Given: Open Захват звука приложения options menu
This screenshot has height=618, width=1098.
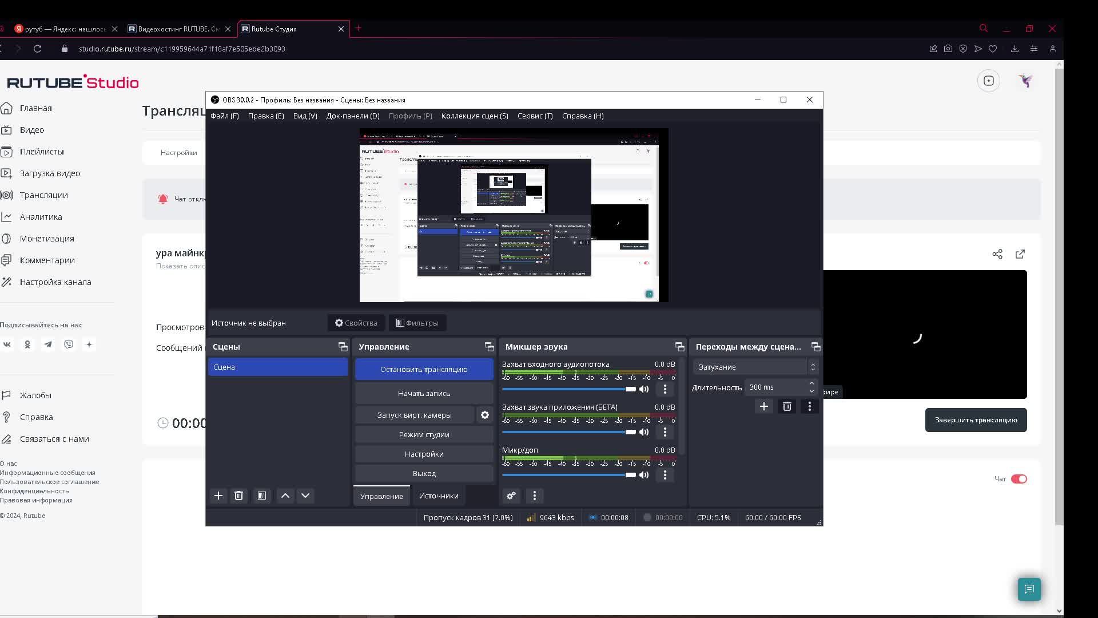Looking at the screenshot, I should click(x=665, y=432).
